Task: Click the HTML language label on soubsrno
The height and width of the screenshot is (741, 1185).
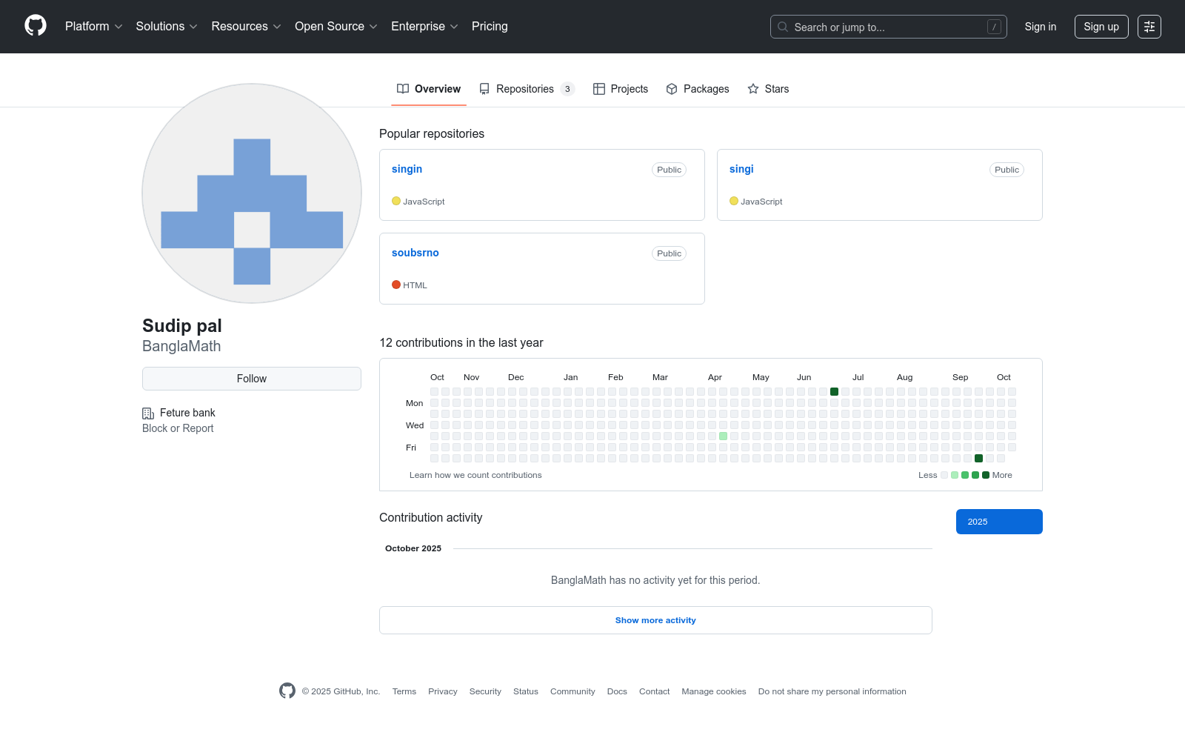Action: pyautogui.click(x=415, y=285)
